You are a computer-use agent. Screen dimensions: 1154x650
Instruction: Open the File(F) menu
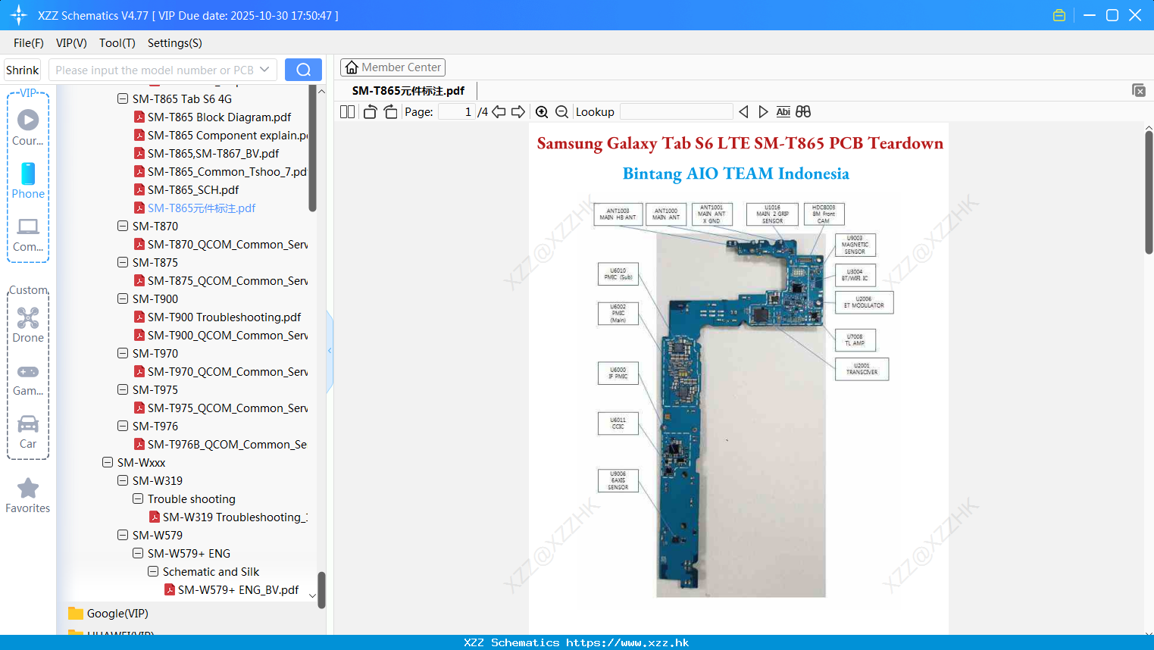[29, 43]
